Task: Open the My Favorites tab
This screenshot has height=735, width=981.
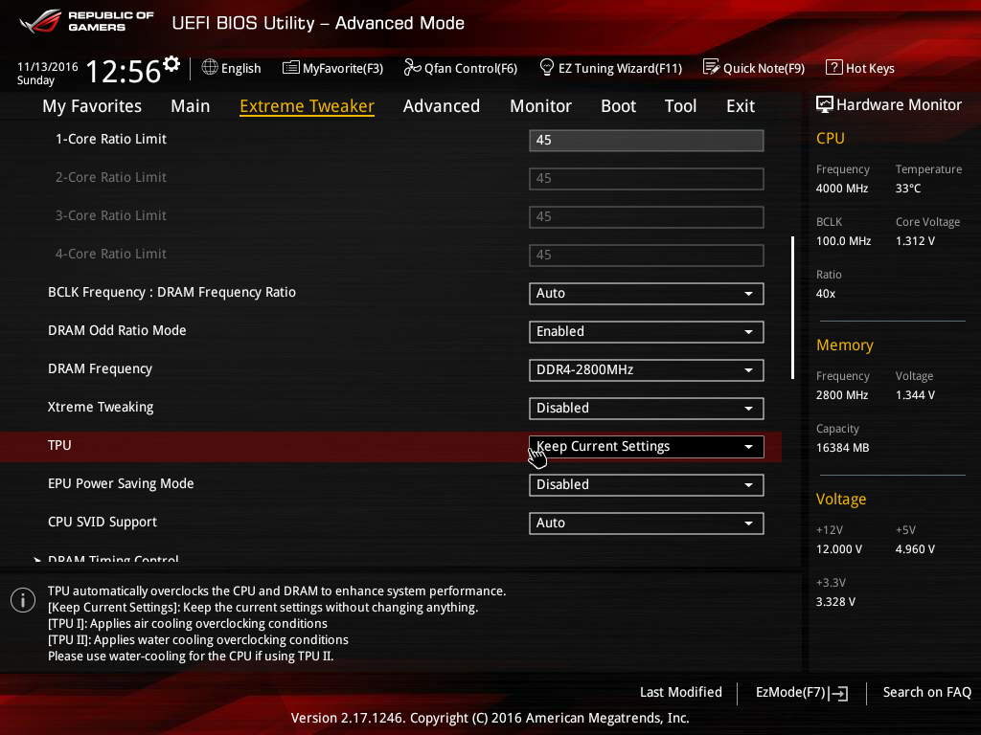Action: [x=92, y=106]
